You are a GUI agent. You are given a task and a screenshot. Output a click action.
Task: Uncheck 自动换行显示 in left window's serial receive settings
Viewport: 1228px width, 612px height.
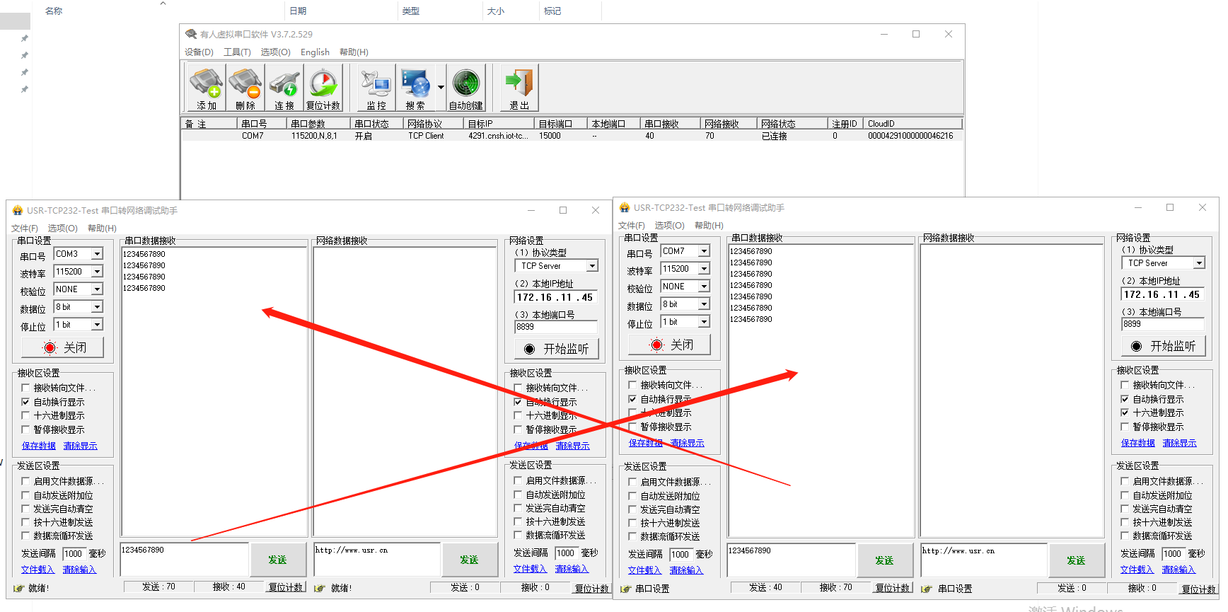pyautogui.click(x=26, y=402)
